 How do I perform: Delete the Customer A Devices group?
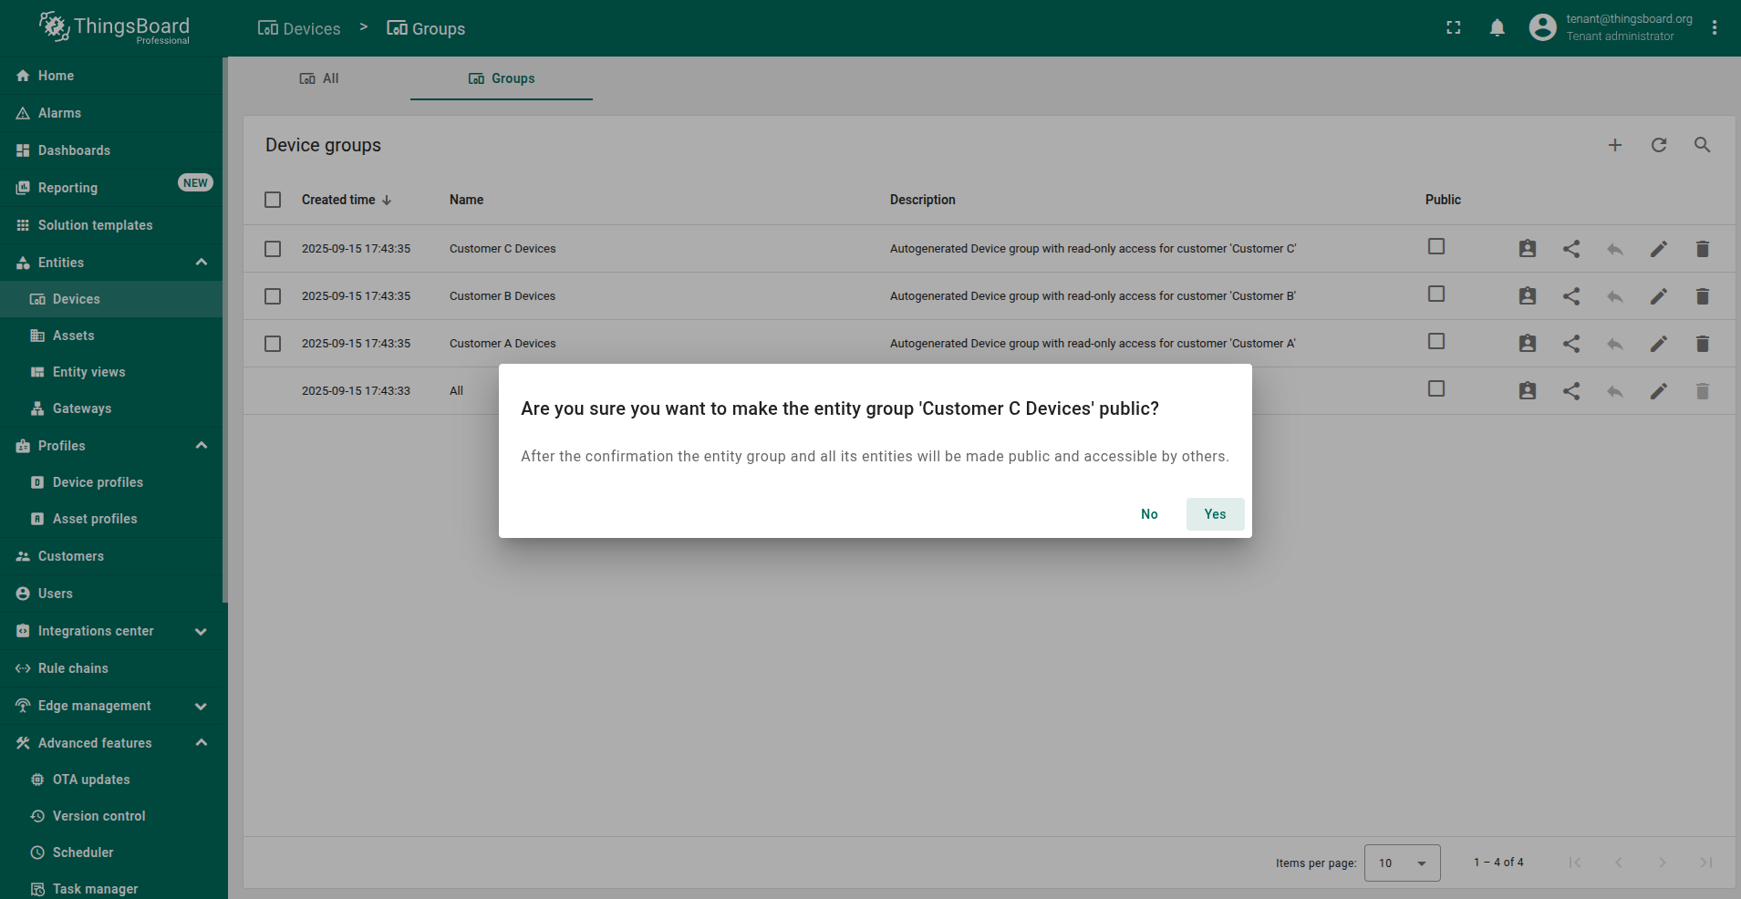[x=1702, y=344]
